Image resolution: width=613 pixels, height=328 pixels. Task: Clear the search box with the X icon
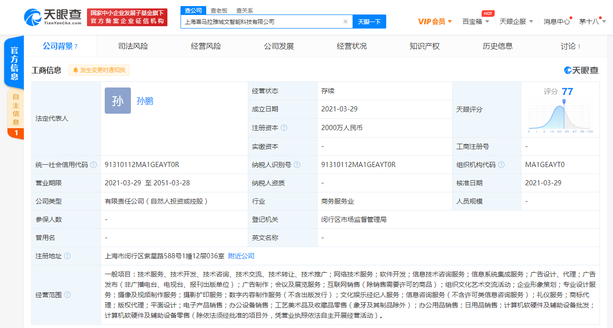(x=346, y=22)
